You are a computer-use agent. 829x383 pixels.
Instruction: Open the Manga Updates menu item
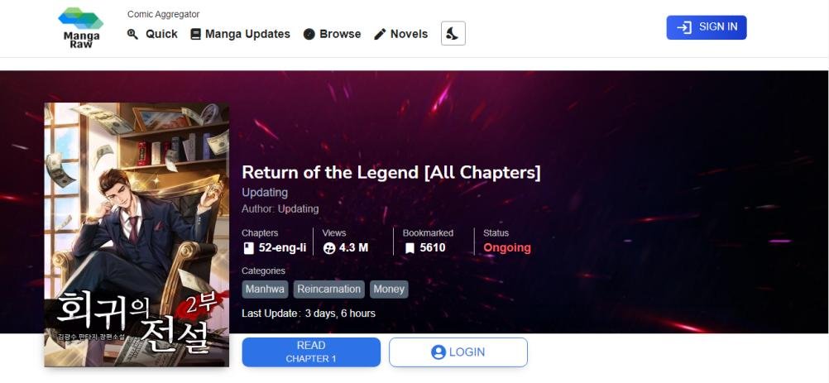pyautogui.click(x=240, y=34)
